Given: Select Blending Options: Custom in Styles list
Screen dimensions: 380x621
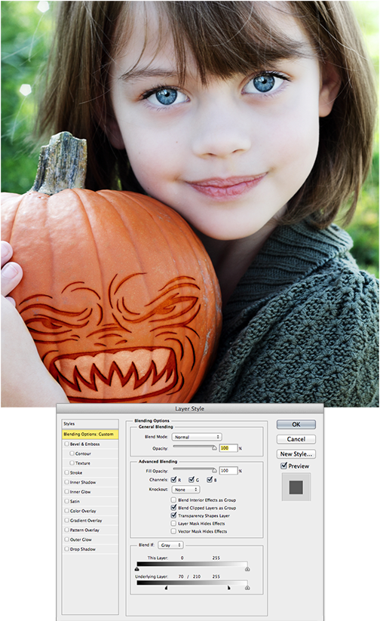Looking at the screenshot, I should click(x=90, y=434).
